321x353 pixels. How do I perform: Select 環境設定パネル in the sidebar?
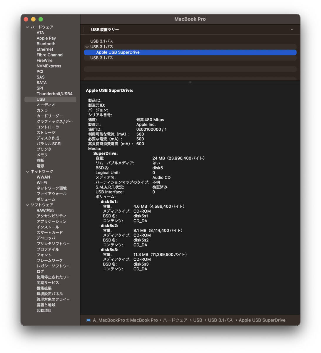pyautogui.click(x=50, y=294)
